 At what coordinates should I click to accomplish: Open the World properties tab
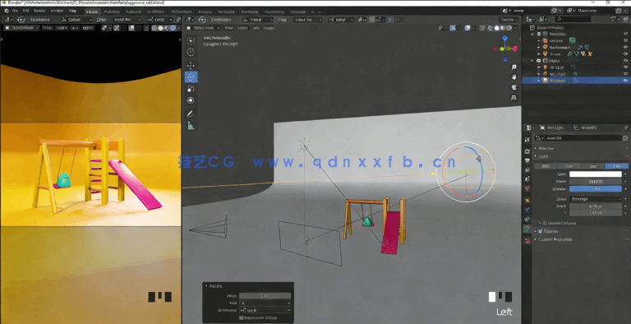(527, 188)
